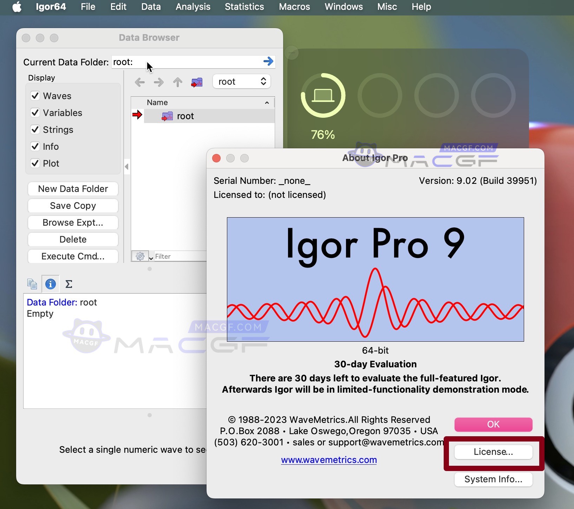Uncheck the Waves display checkbox
The image size is (574, 509).
coord(35,95)
